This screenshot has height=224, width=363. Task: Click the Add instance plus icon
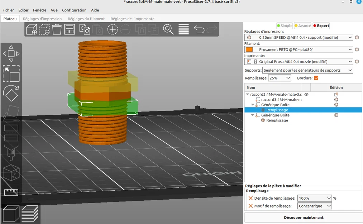[113, 29]
